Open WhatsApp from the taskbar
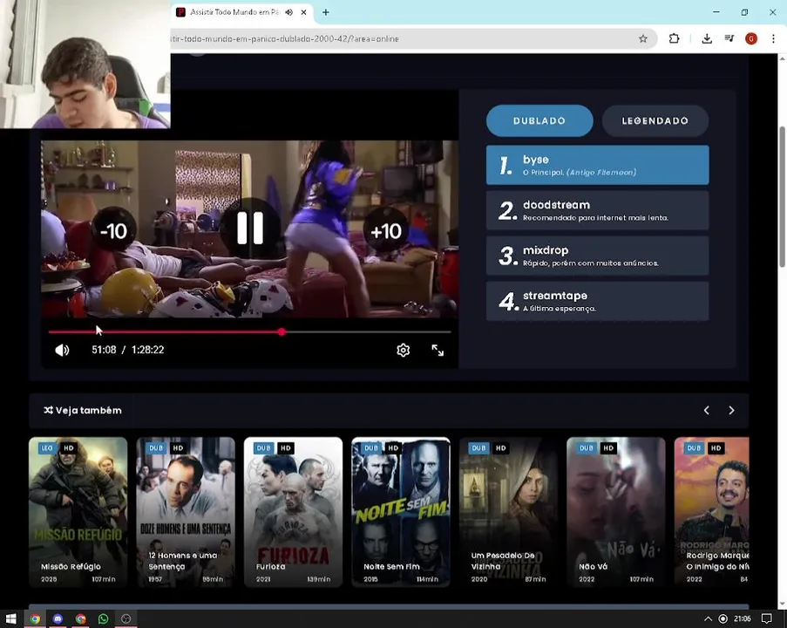This screenshot has height=628, width=787. point(103,618)
